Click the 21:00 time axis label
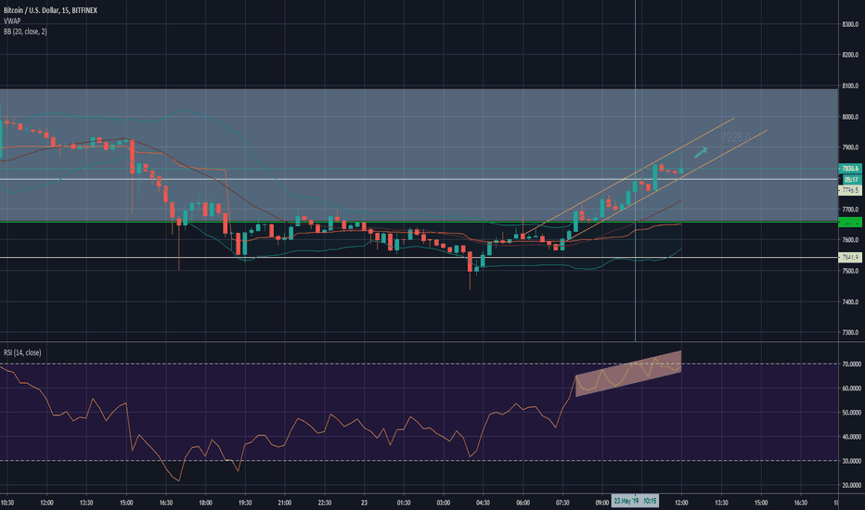Viewport: 865px width, 510px height. pyautogui.click(x=285, y=503)
